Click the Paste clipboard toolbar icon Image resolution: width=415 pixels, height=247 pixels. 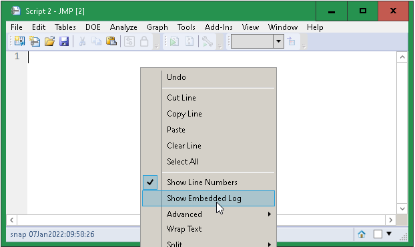tap(111, 41)
